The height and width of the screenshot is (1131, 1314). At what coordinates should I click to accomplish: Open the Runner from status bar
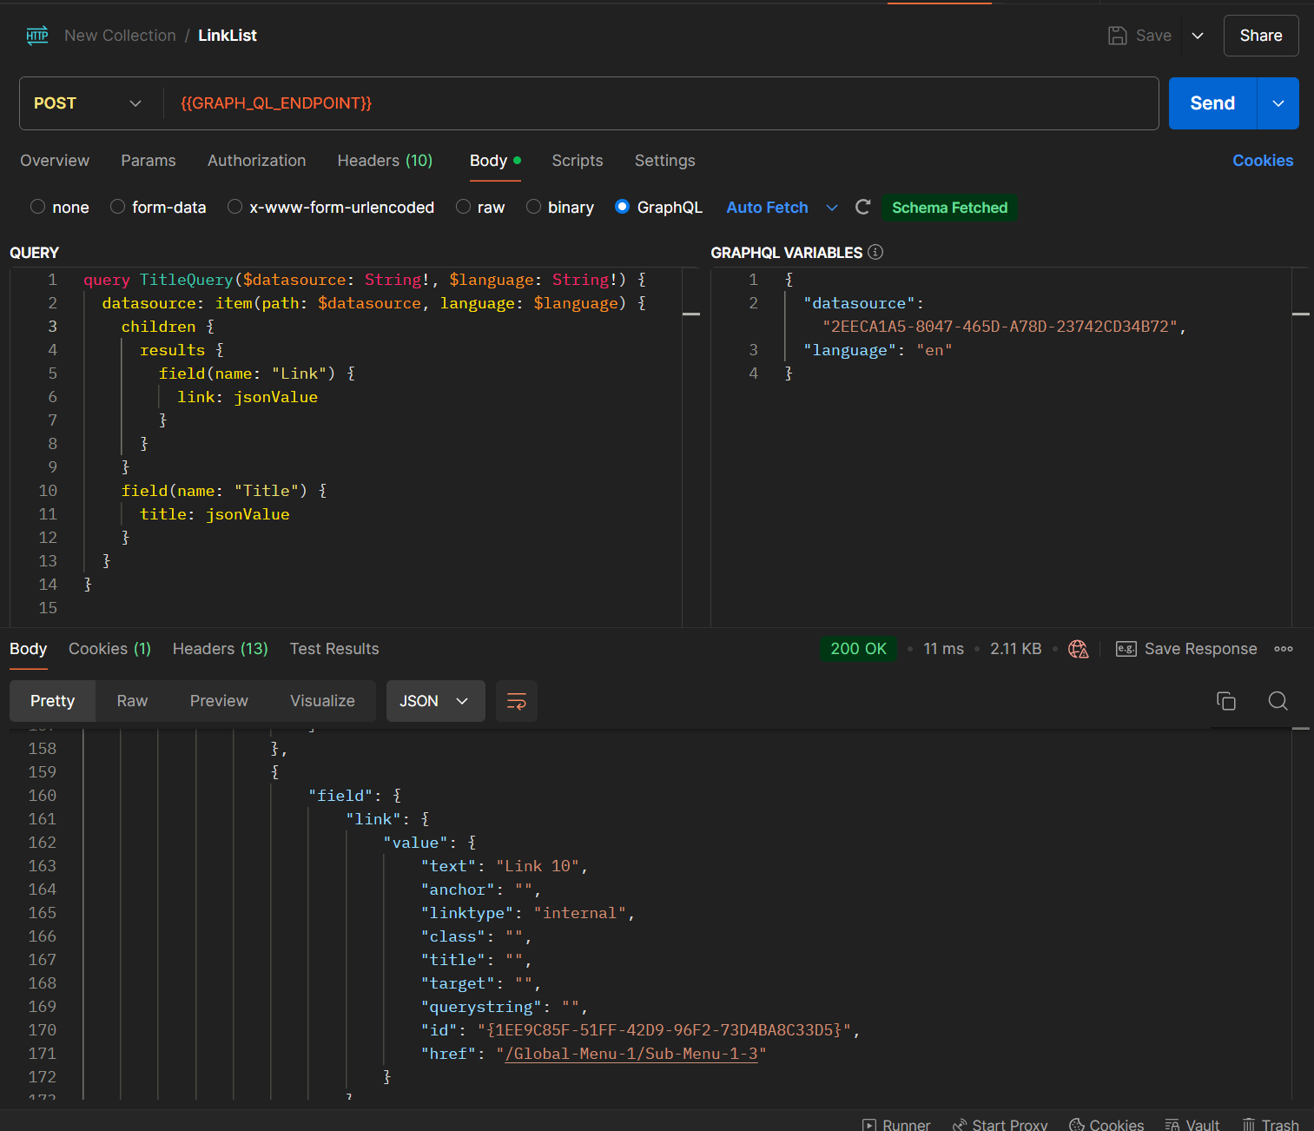click(x=896, y=1125)
